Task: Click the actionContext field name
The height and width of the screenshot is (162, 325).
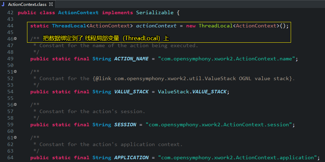Action: coord(156,26)
